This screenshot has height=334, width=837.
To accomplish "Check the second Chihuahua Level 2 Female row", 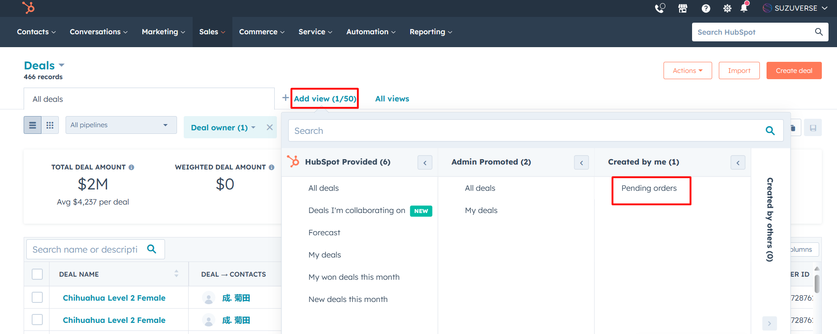I will coord(37,320).
